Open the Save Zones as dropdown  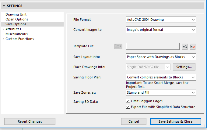(x=161, y=92)
